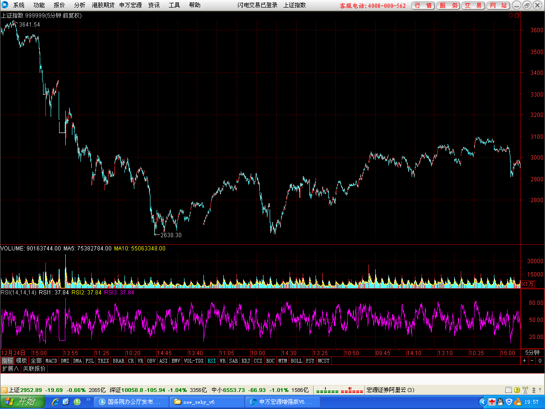Click the red restore-pane icon above the chart
This screenshot has width=545, height=409.
(517, 15)
